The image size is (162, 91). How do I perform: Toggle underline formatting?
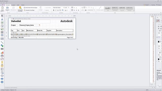pos(58,10)
